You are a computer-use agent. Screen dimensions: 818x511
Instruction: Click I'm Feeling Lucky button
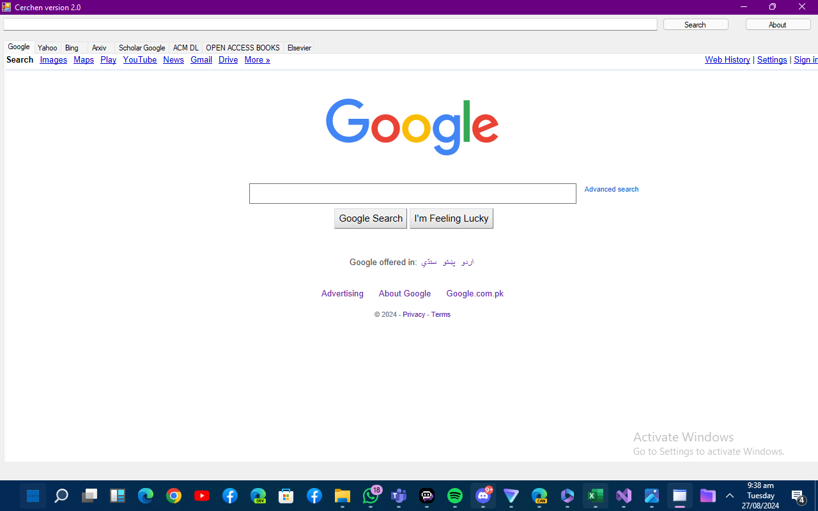(x=451, y=218)
